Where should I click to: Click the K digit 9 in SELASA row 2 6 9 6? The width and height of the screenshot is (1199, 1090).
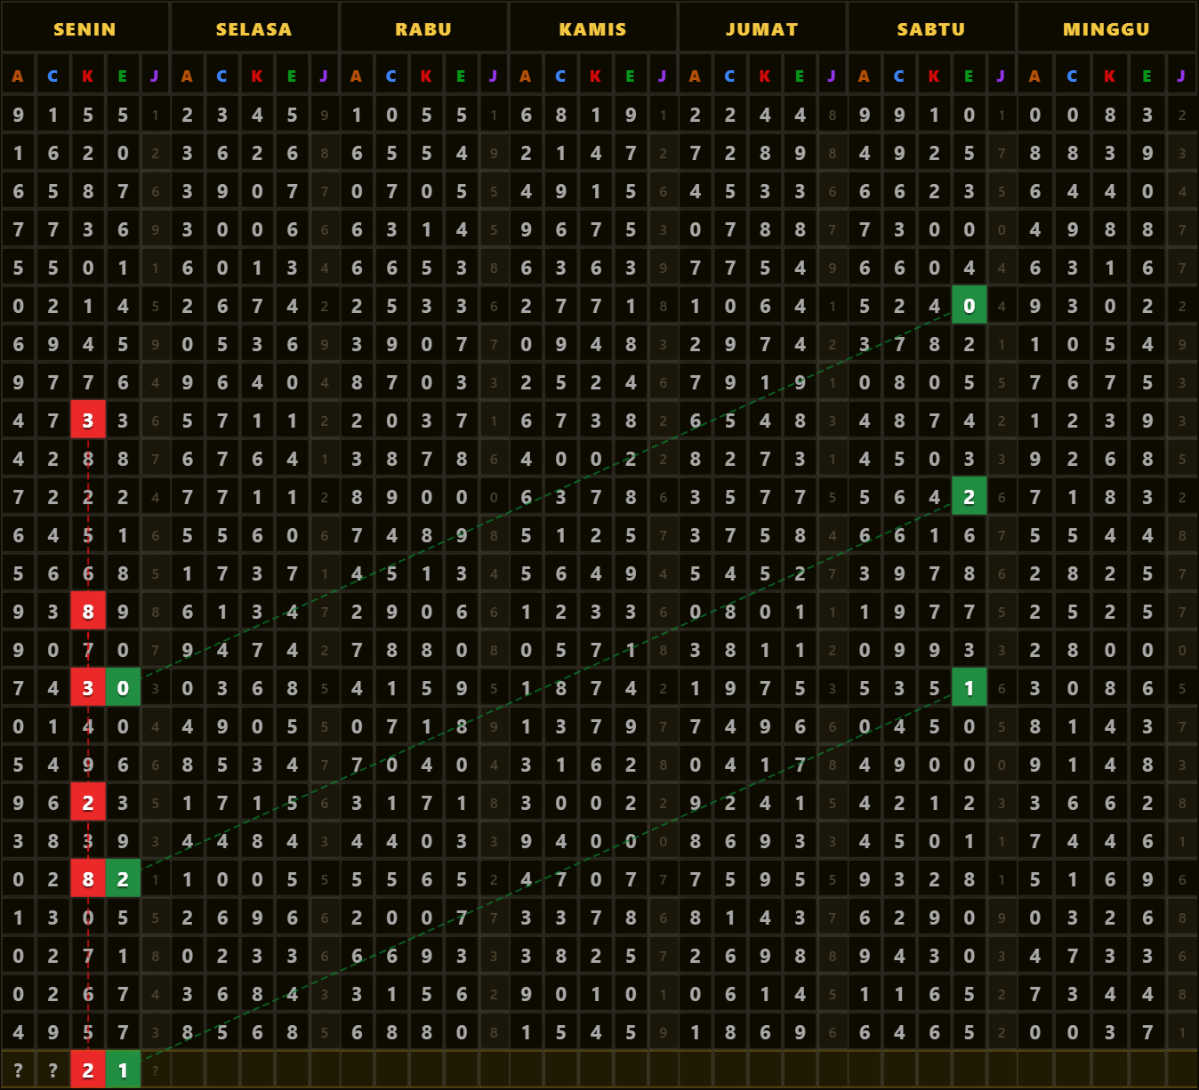(x=257, y=918)
